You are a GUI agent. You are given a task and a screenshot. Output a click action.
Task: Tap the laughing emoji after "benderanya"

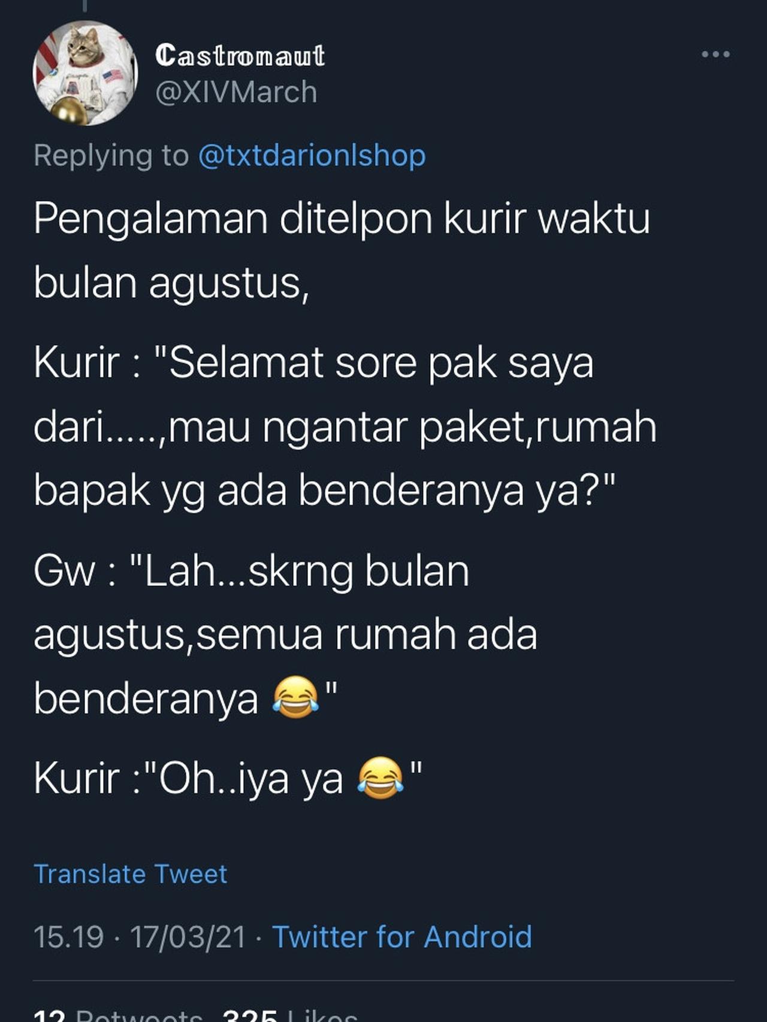(295, 698)
